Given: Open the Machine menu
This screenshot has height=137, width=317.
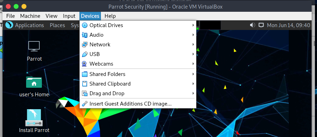Looking at the screenshot, I should [30, 16].
